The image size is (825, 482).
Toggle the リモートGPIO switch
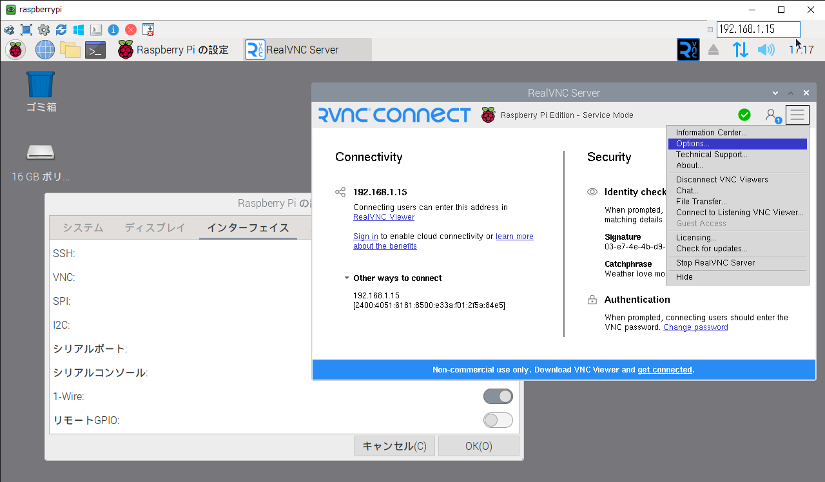498,420
